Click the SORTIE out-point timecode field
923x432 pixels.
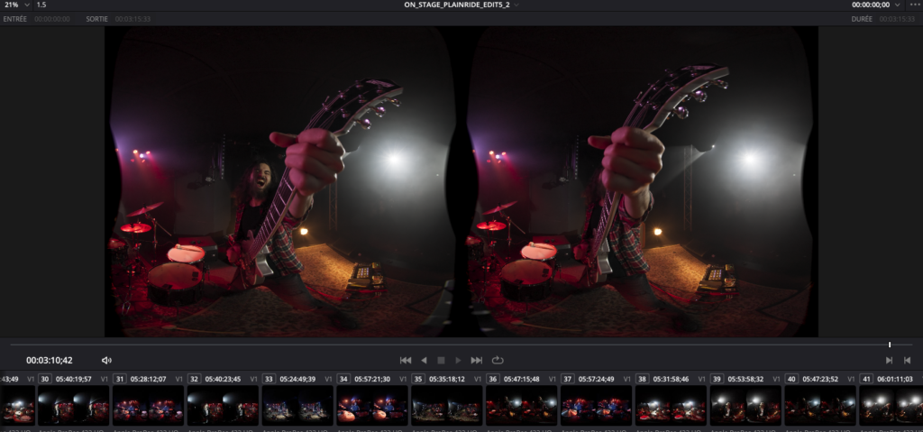[132, 19]
